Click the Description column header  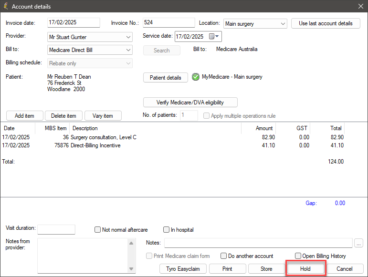coord(156,128)
